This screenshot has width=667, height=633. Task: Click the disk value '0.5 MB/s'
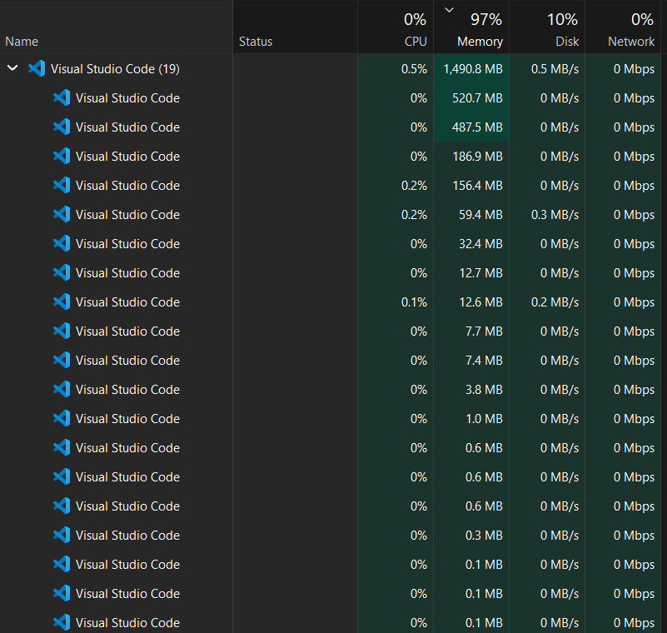coord(555,69)
